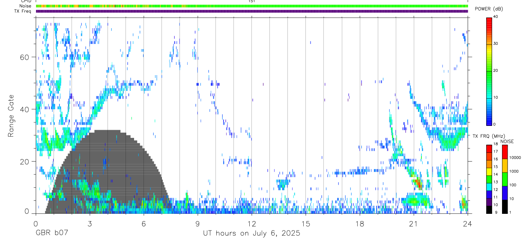
Task: Click the 'UT hours on July 6, 2025' axis title
Action: click(x=251, y=233)
